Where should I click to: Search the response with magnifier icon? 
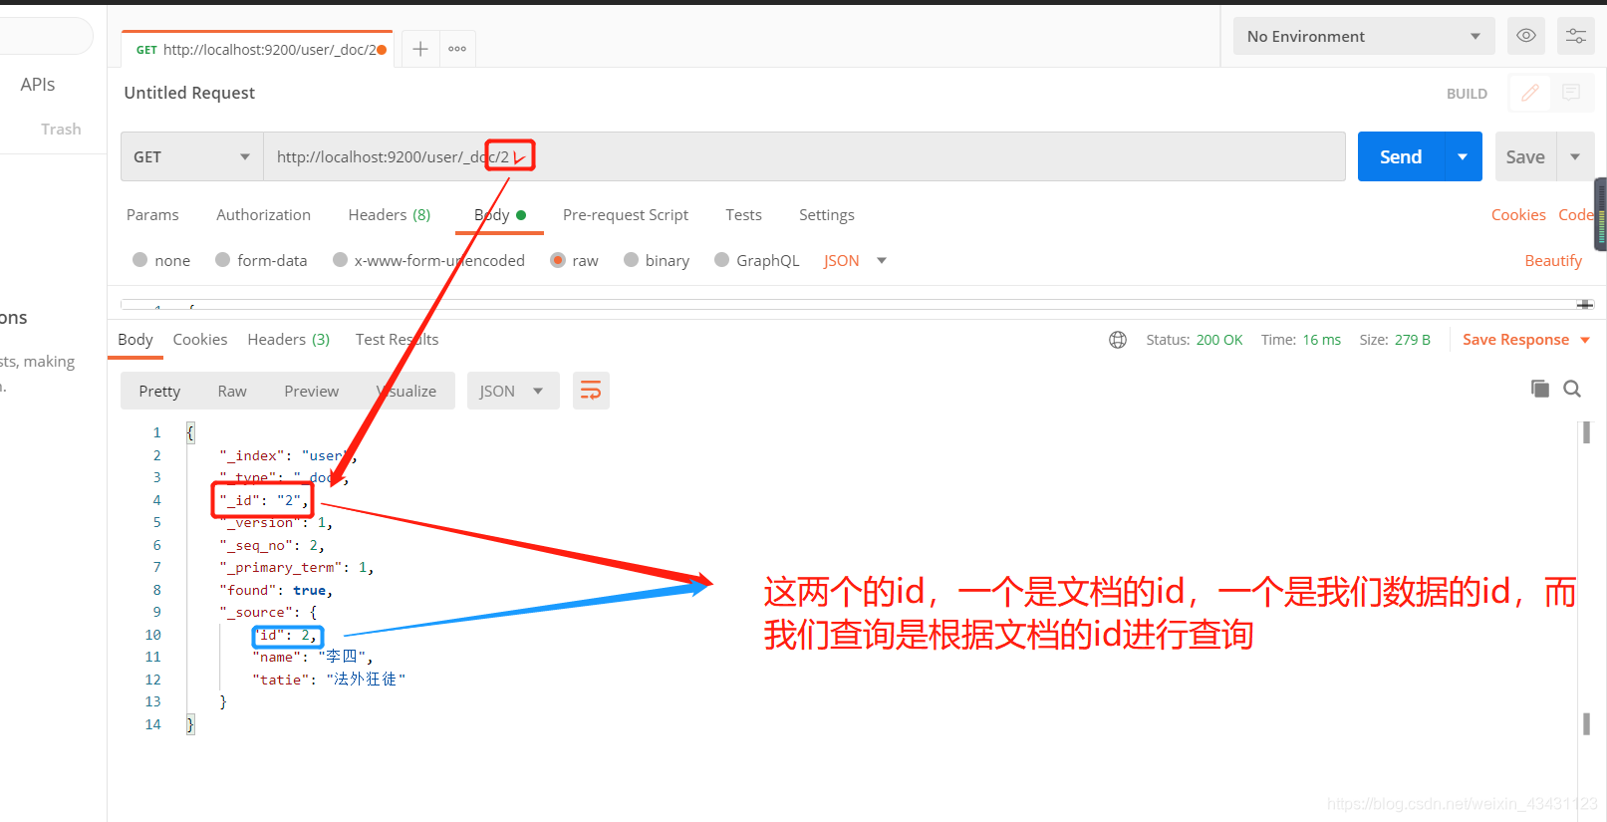[x=1572, y=389]
